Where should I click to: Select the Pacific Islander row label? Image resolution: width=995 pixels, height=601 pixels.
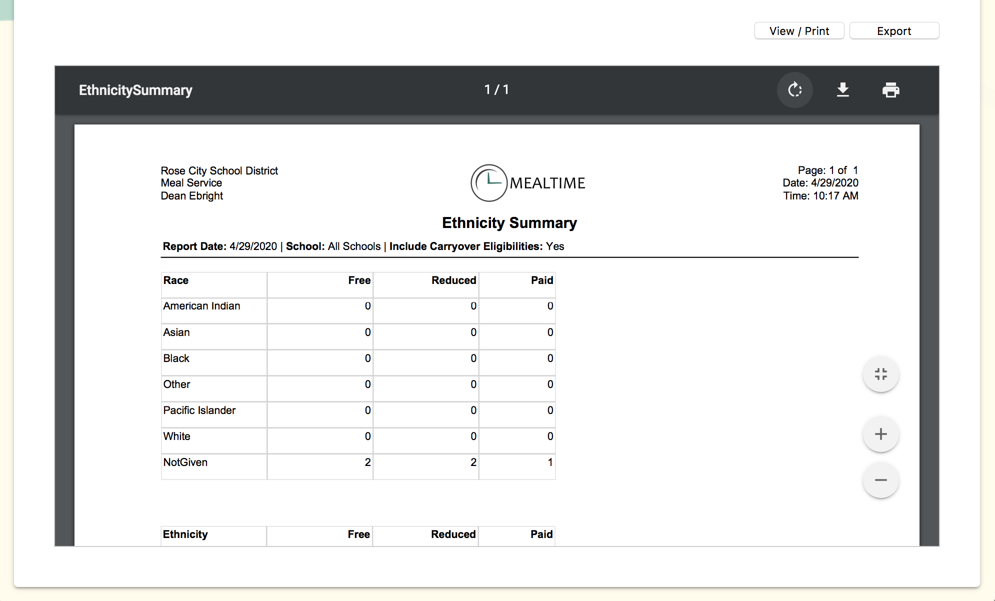pyautogui.click(x=199, y=410)
